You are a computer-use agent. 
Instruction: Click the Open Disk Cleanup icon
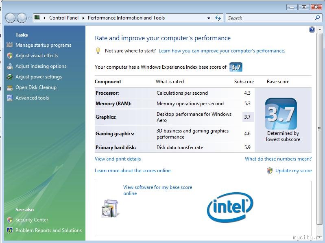coord(9,88)
